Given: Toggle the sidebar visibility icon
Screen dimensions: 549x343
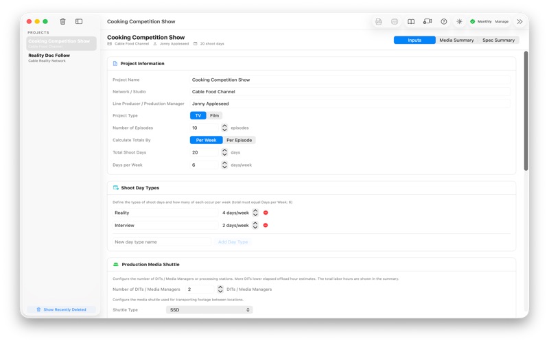Looking at the screenshot, I should click(x=79, y=21).
